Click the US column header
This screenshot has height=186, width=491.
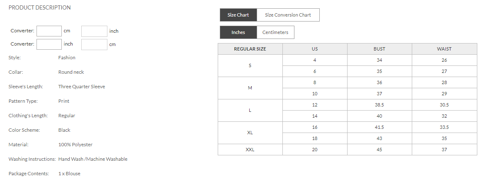pos(315,49)
